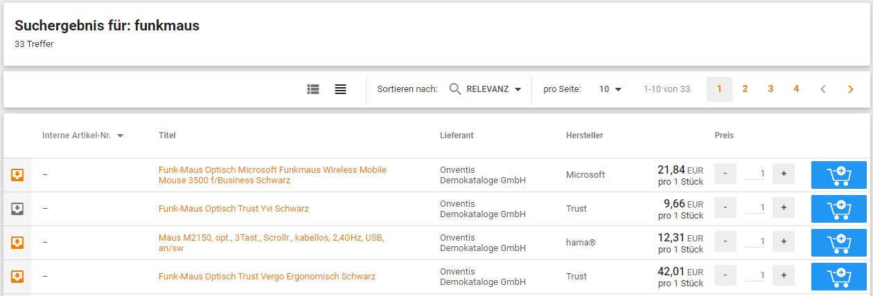The height and width of the screenshot is (296, 873).
Task: Switch to compact list view icon
Action: [340, 89]
